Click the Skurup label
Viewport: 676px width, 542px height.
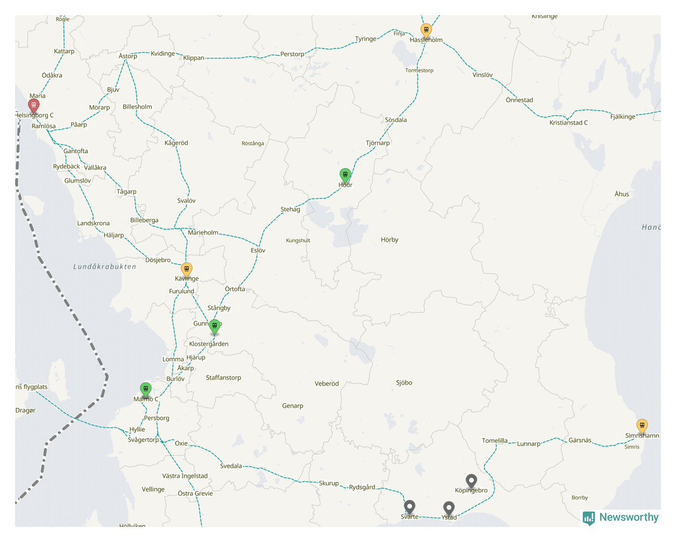[329, 483]
